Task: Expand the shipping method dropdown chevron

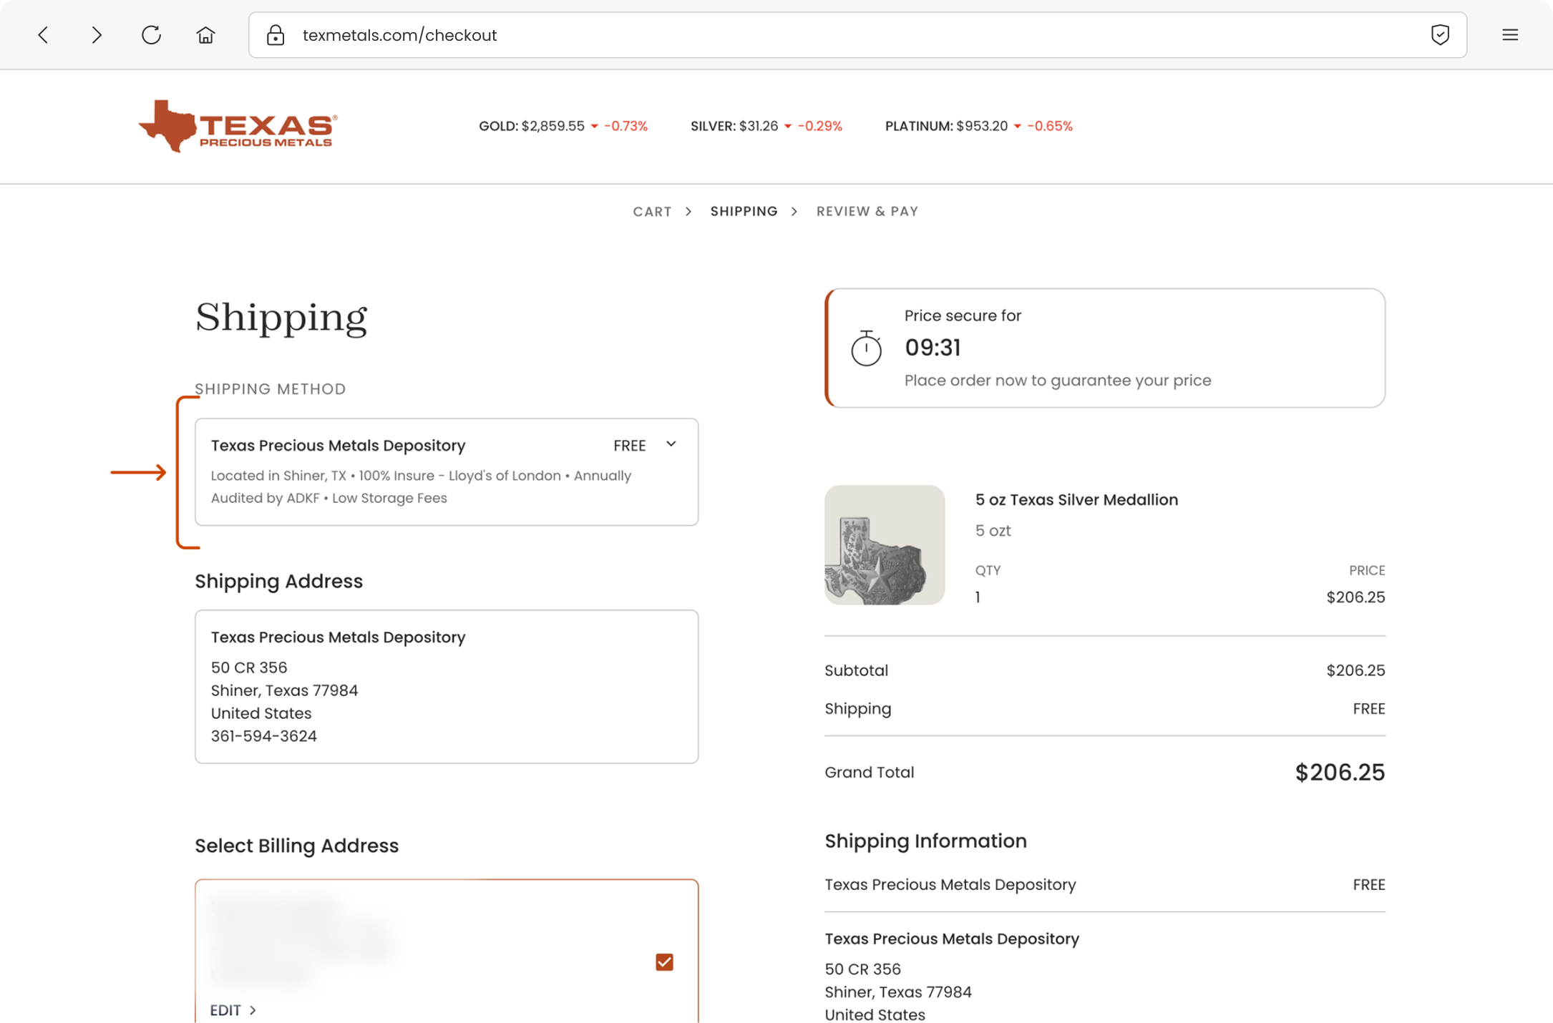Action: click(671, 444)
